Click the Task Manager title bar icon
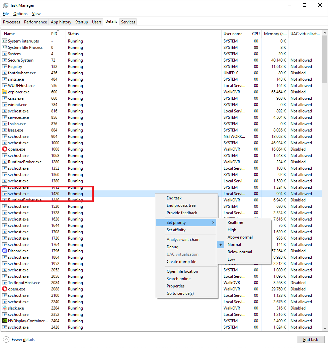Viewport: 328px width, 348px height. (x=6, y=5)
